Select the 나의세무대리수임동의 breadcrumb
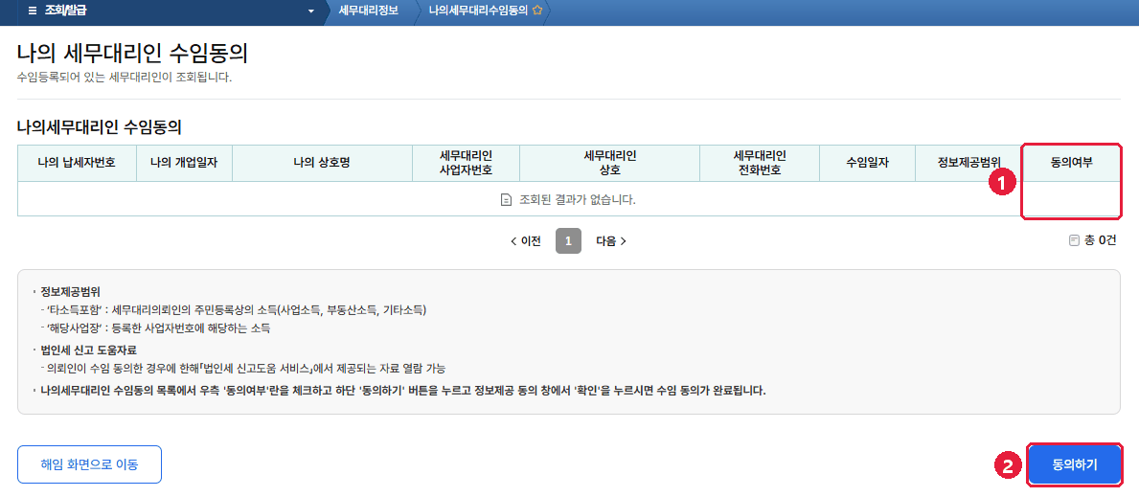1139x497 pixels. [477, 11]
